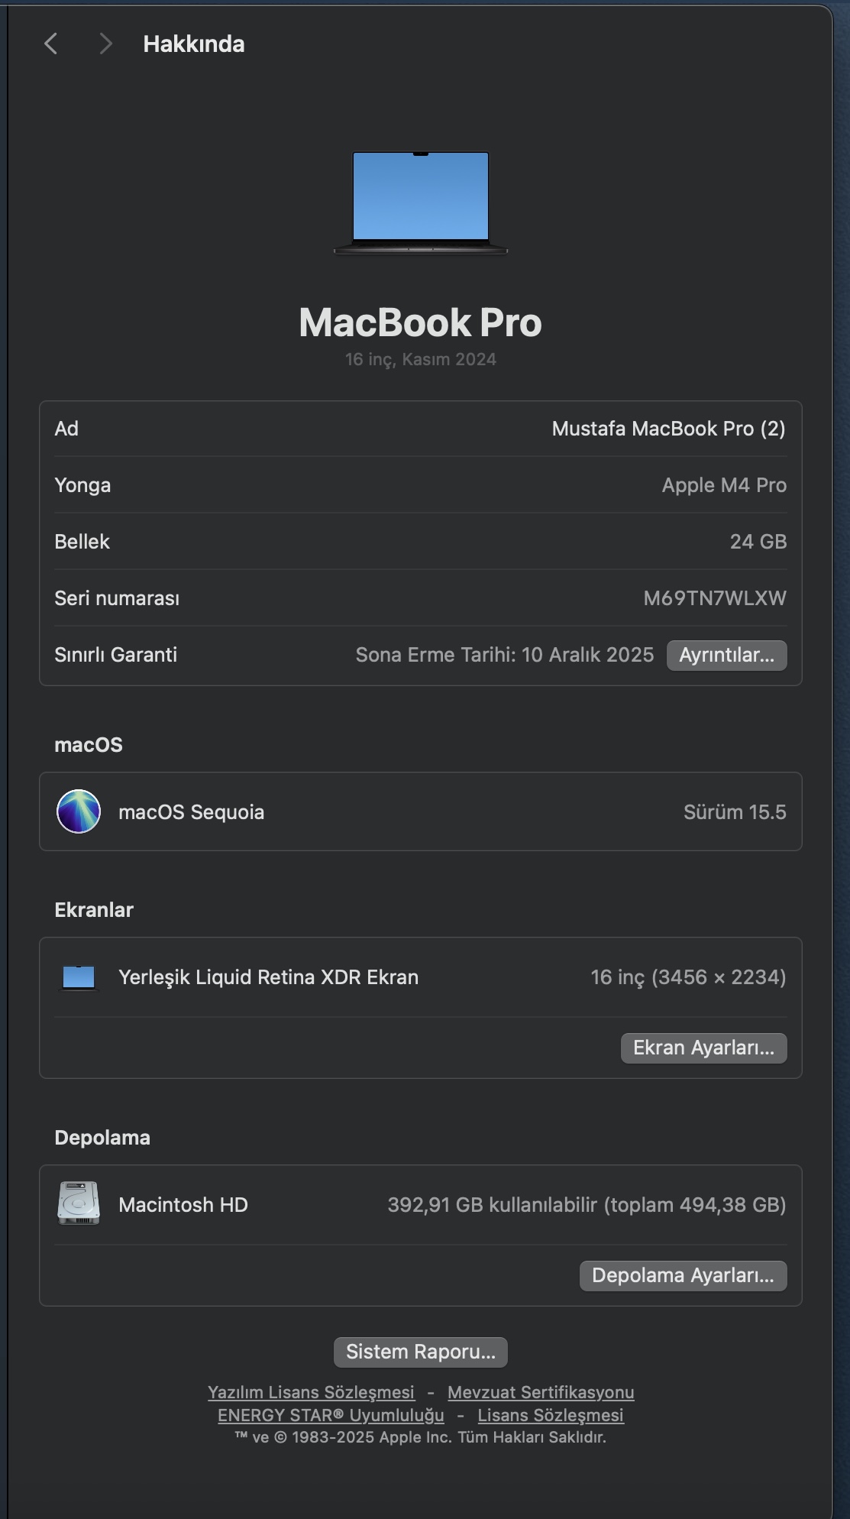This screenshot has width=850, height=1519.
Task: Click the Ekranlar section heading
Action: (94, 910)
